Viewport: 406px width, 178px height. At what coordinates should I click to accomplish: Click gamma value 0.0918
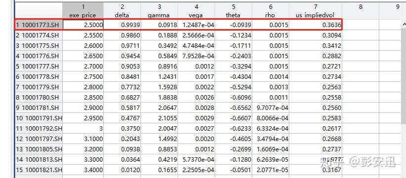tap(159, 25)
